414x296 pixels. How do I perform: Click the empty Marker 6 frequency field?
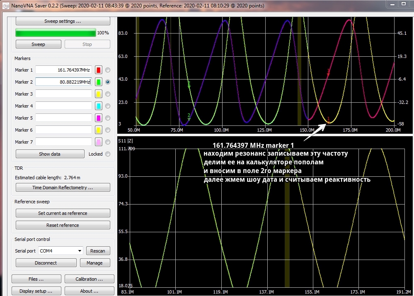pyautogui.click(x=64, y=130)
